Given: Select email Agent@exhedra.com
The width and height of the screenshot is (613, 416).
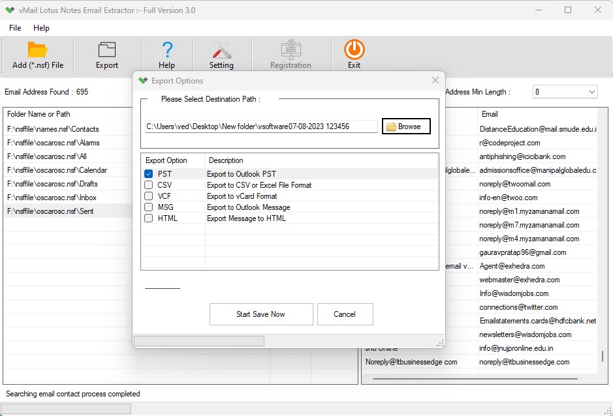Looking at the screenshot, I should (x=512, y=265).
